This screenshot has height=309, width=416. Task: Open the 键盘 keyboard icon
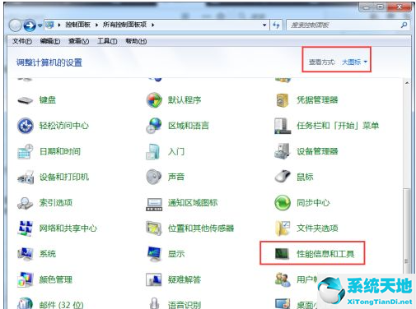click(x=26, y=100)
